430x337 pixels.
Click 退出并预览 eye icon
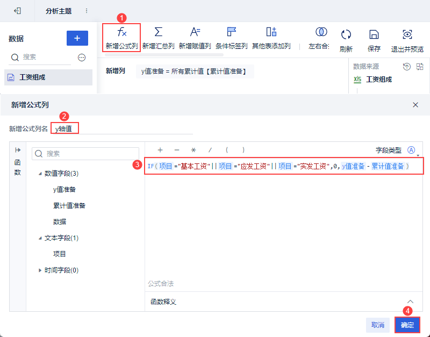[407, 34]
